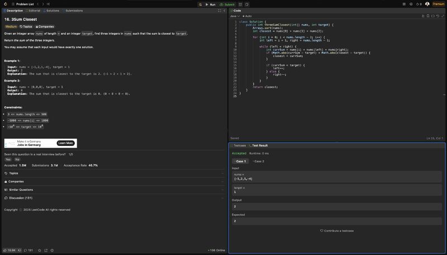
Task: Switch to the Solutions tab
Action: click(51, 11)
